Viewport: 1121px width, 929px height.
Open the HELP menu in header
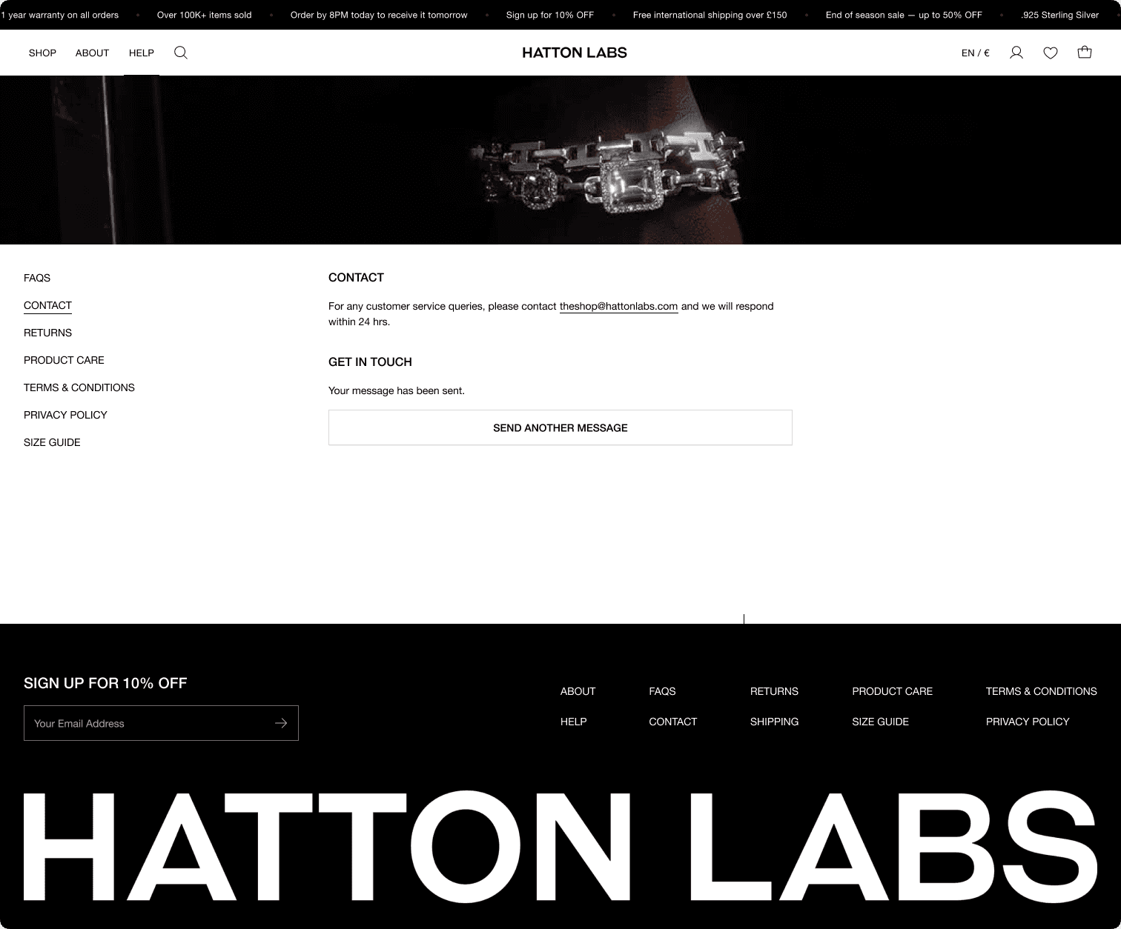[142, 53]
